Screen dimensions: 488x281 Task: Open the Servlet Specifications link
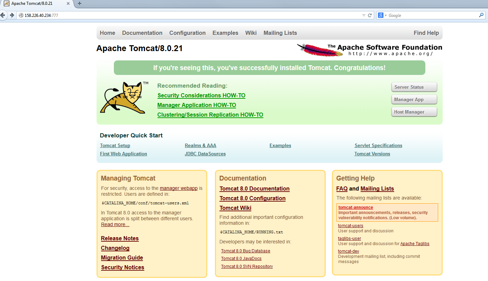[x=378, y=146]
